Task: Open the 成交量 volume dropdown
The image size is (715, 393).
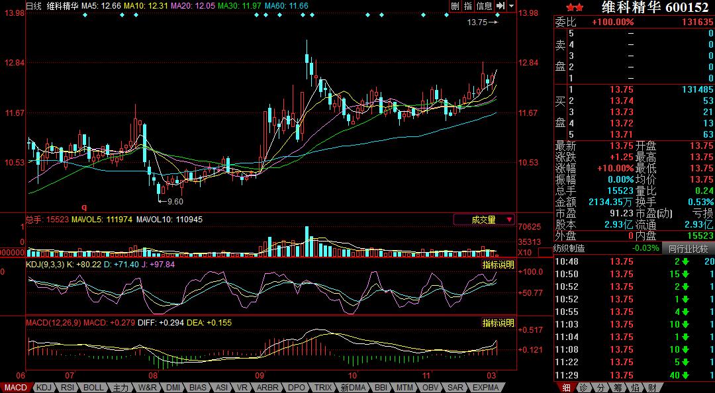Action: (x=484, y=220)
